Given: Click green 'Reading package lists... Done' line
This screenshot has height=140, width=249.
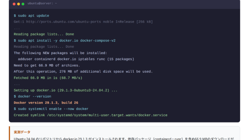Looking at the screenshot, I should point(44,34).
